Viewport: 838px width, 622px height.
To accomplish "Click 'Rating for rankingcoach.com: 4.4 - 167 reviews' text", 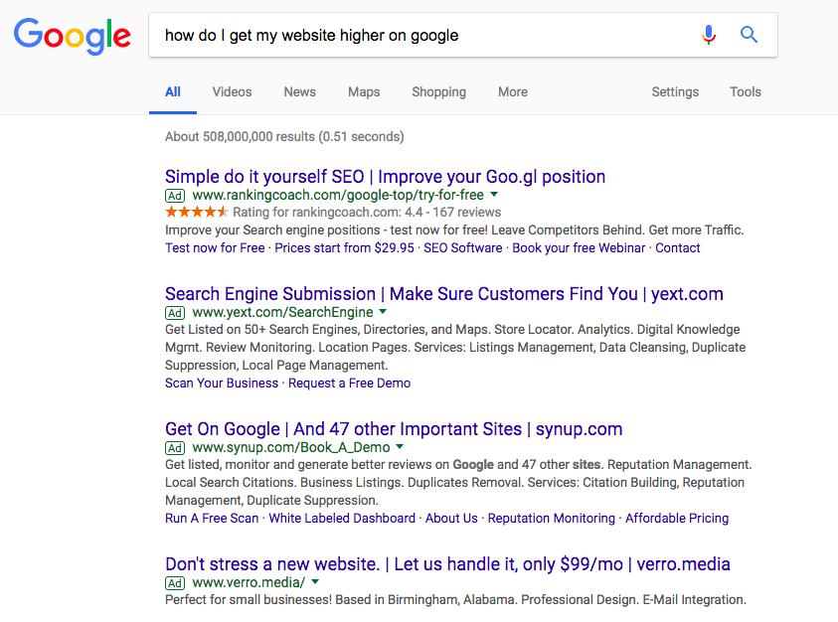I will tap(367, 213).
